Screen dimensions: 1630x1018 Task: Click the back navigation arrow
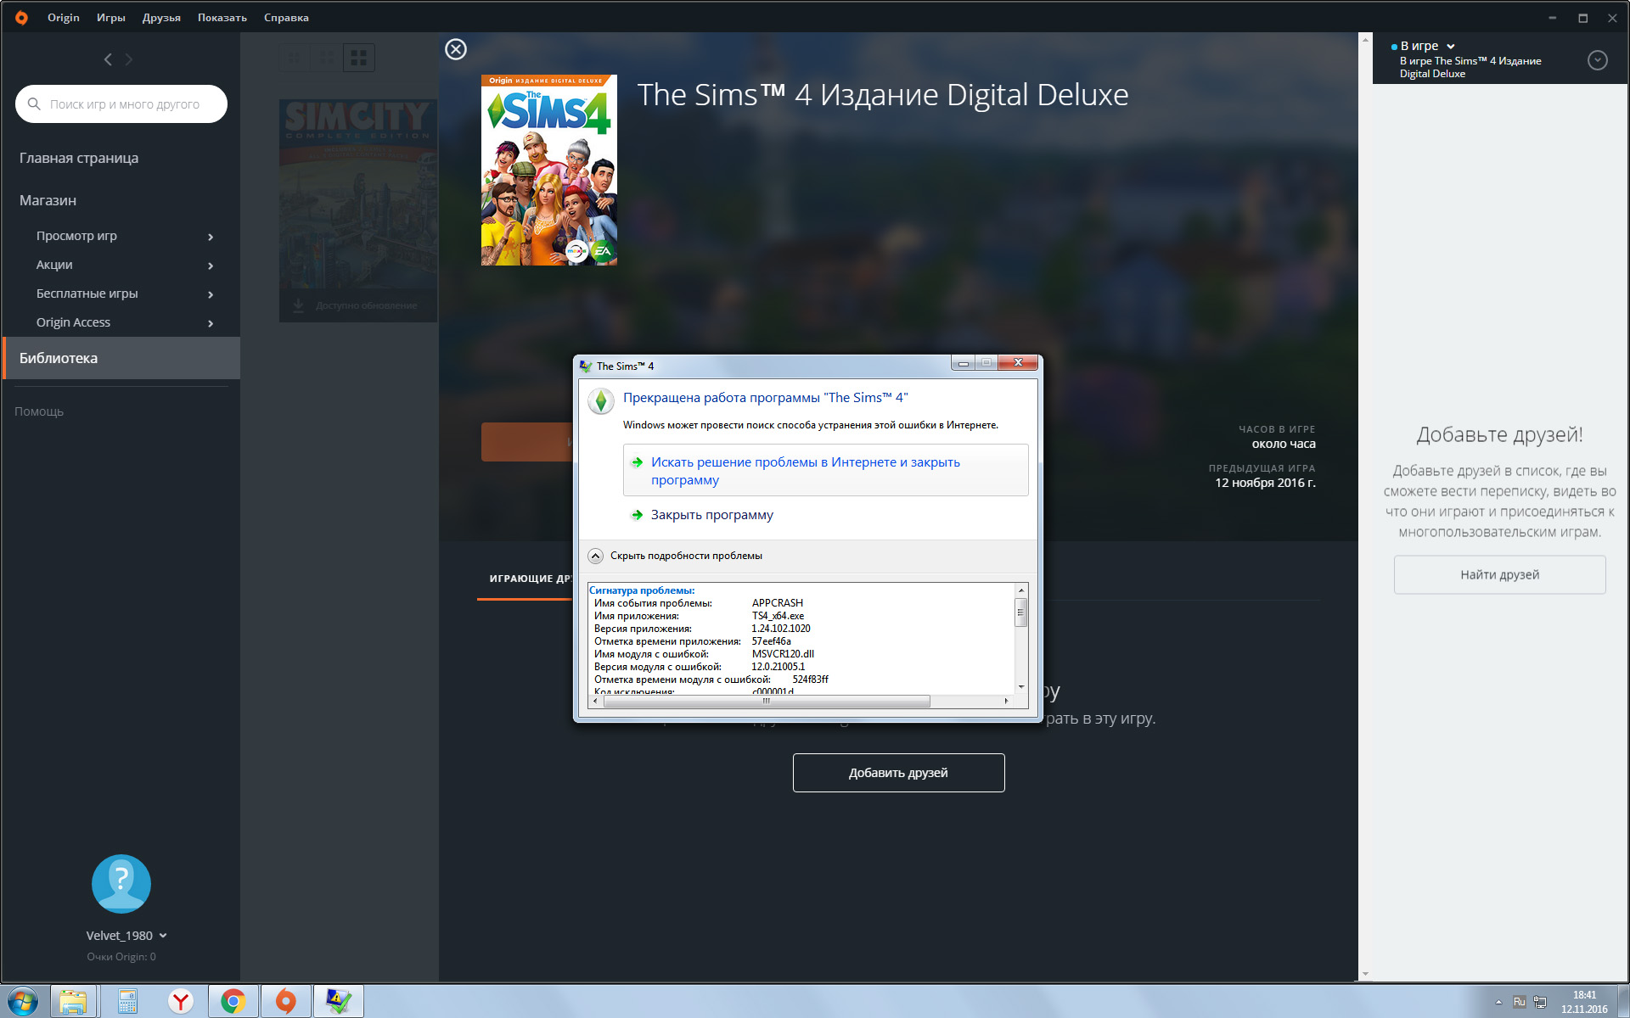click(x=108, y=59)
